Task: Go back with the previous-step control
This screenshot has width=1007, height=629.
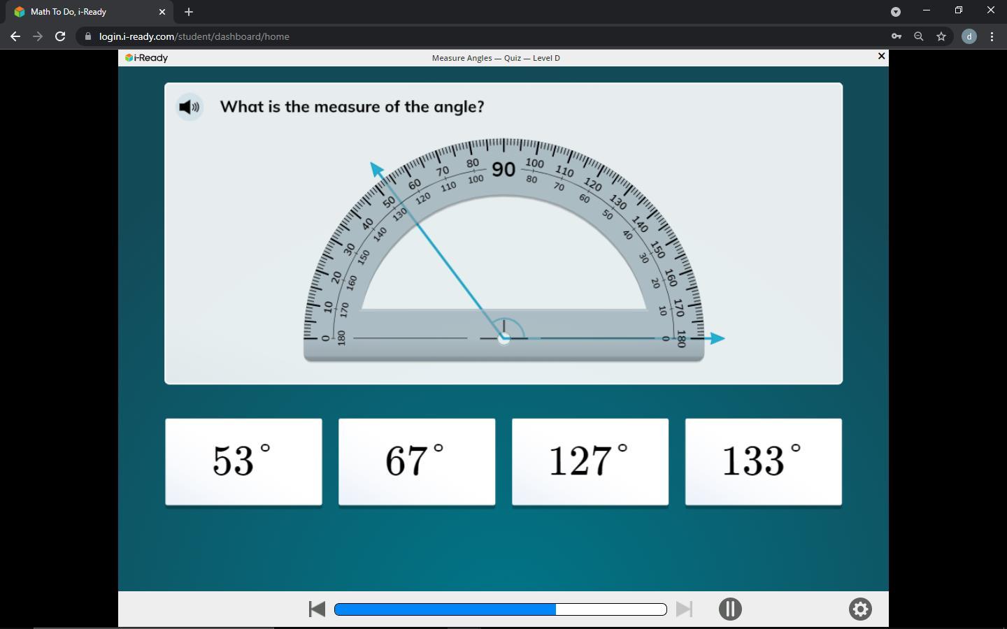Action: pos(317,609)
